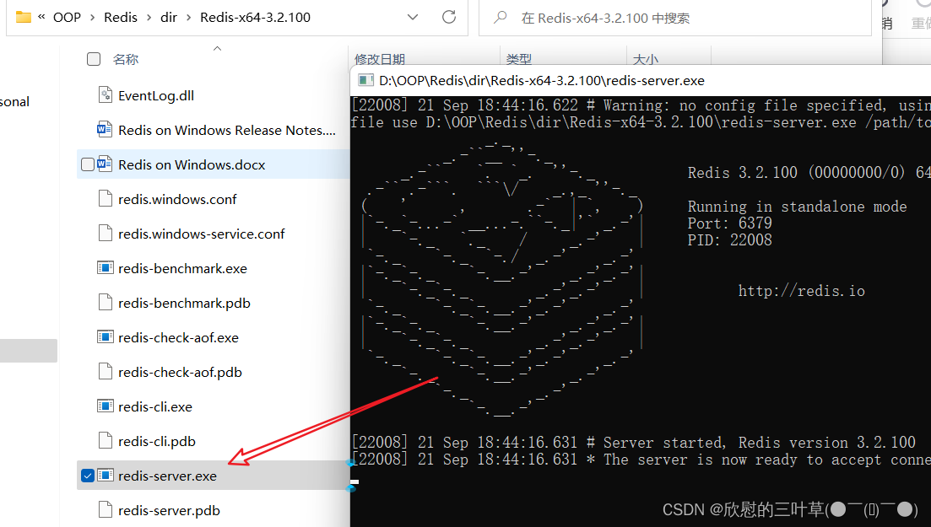Screen dimensions: 931x527
Task: Refresh the Redis-x64-3.2.100 folder view
Action: tap(449, 17)
